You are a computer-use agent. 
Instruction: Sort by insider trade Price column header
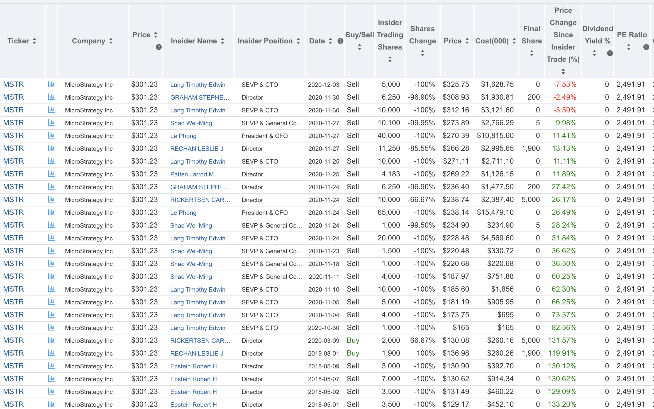tap(467, 41)
